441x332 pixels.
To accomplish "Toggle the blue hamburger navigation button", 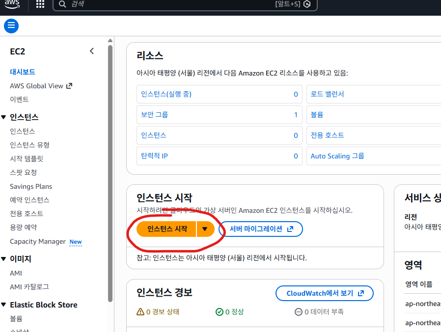I will [x=11, y=26].
